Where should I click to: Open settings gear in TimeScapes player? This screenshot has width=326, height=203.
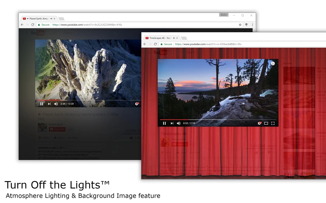(260, 123)
